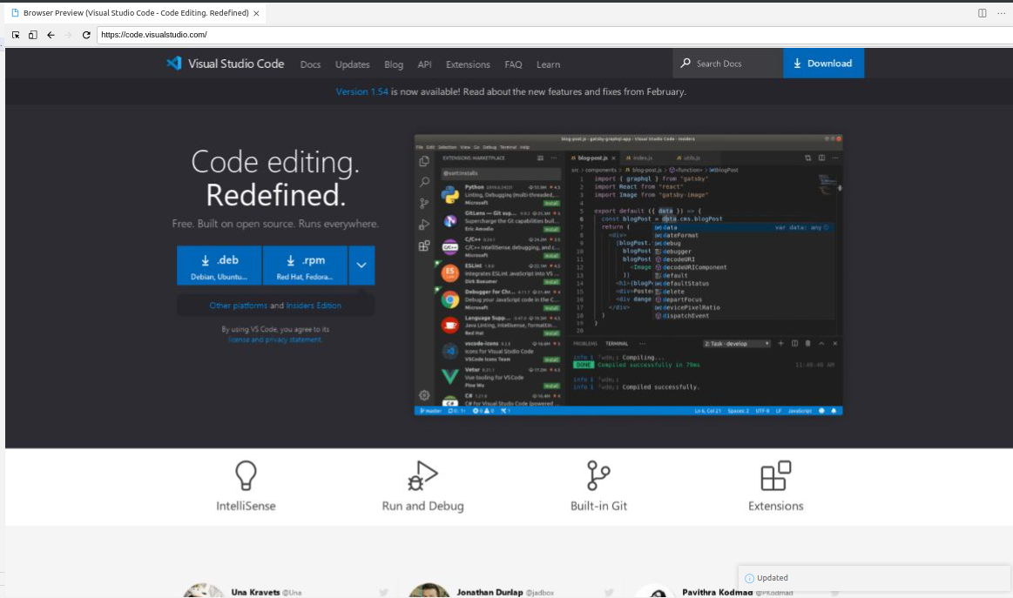Viewport: 1013px width, 598px height.
Task: Click the Search Docs input field
Action: click(727, 63)
